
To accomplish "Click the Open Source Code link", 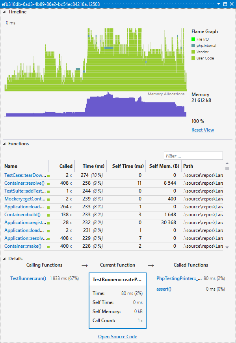I will (117, 337).
